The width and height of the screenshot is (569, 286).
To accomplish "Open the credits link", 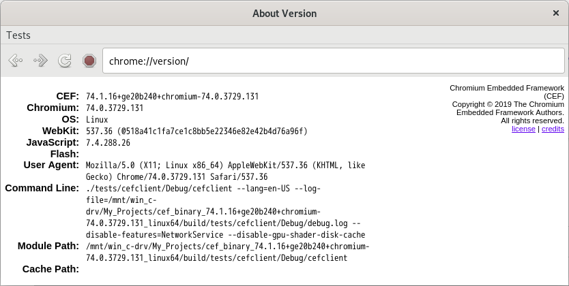I will tap(553, 129).
